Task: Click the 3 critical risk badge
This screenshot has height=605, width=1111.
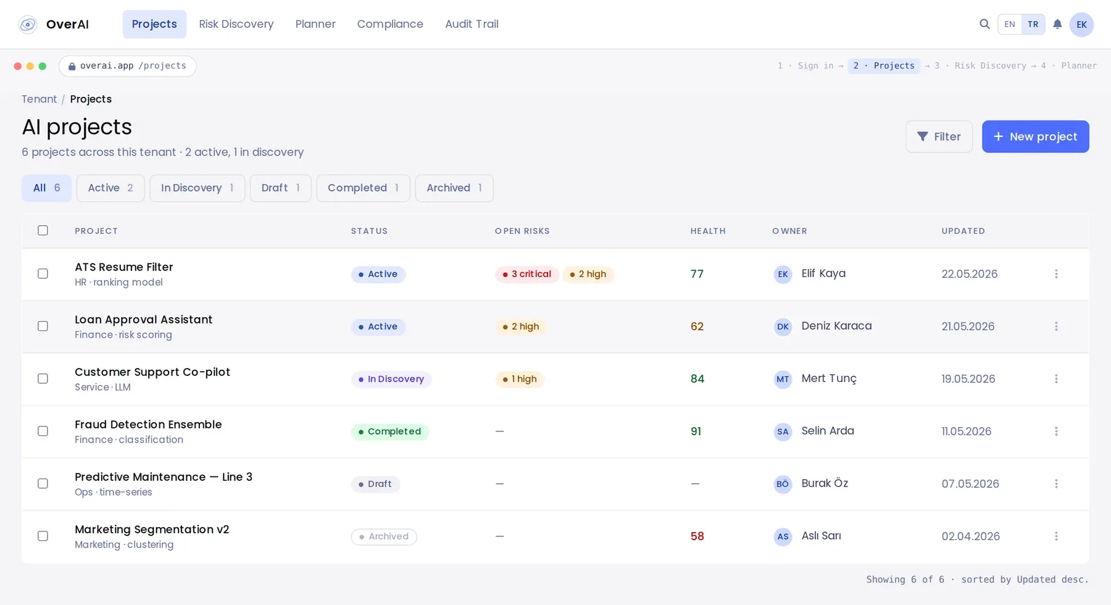Action: (527, 274)
